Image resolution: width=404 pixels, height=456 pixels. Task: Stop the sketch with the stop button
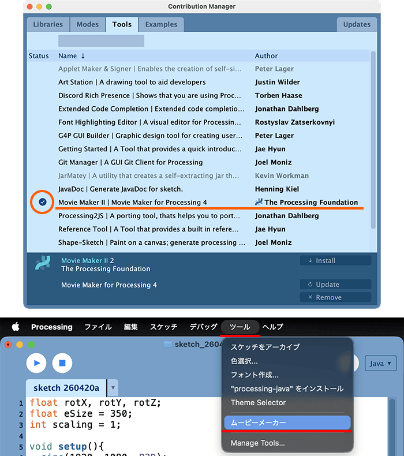[62, 363]
